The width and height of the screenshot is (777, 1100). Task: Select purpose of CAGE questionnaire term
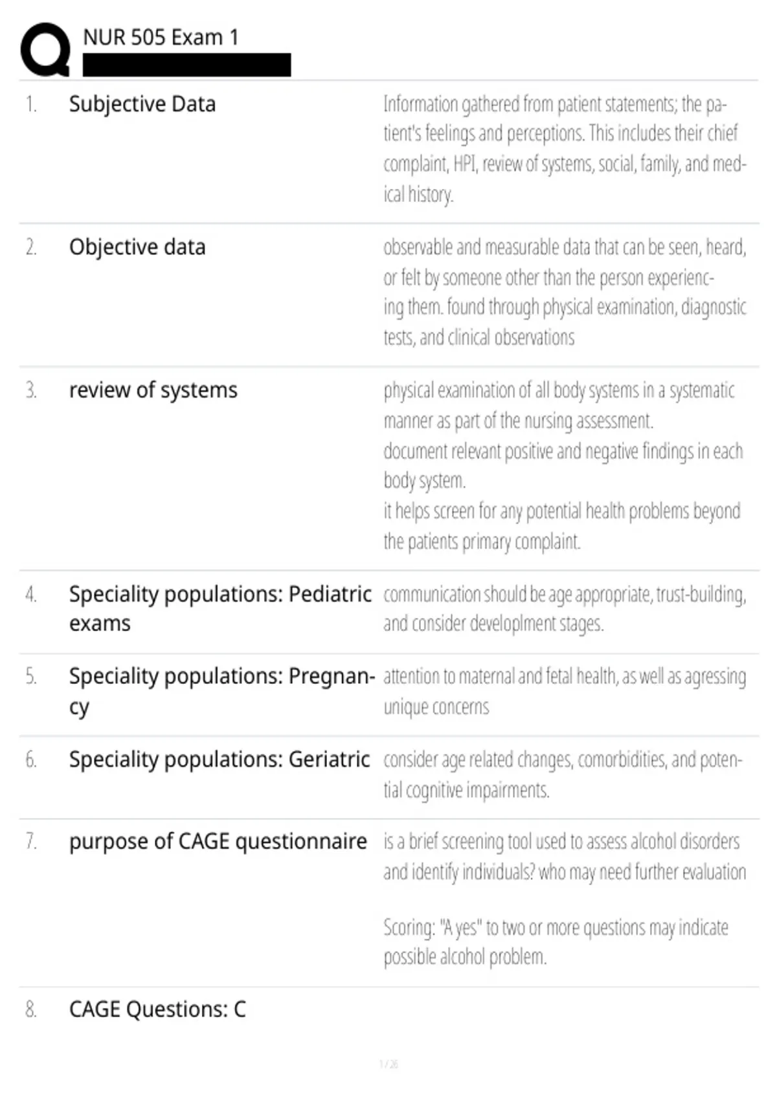(x=218, y=841)
